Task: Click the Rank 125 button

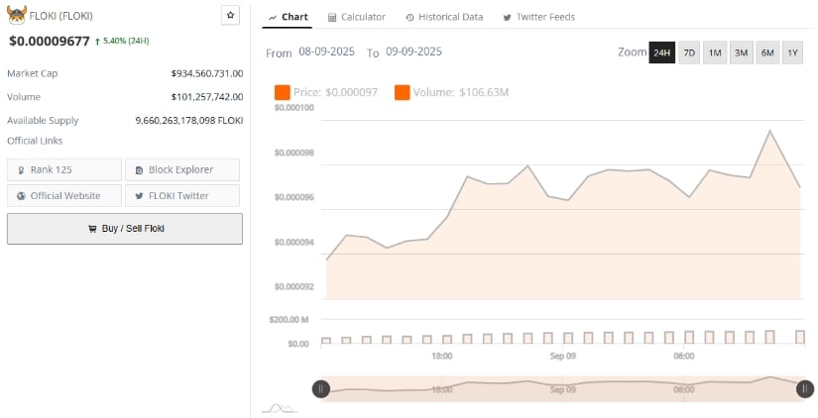Action: (x=64, y=170)
